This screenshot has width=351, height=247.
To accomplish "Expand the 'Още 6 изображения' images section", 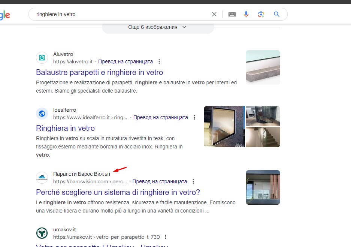I will (157, 27).
